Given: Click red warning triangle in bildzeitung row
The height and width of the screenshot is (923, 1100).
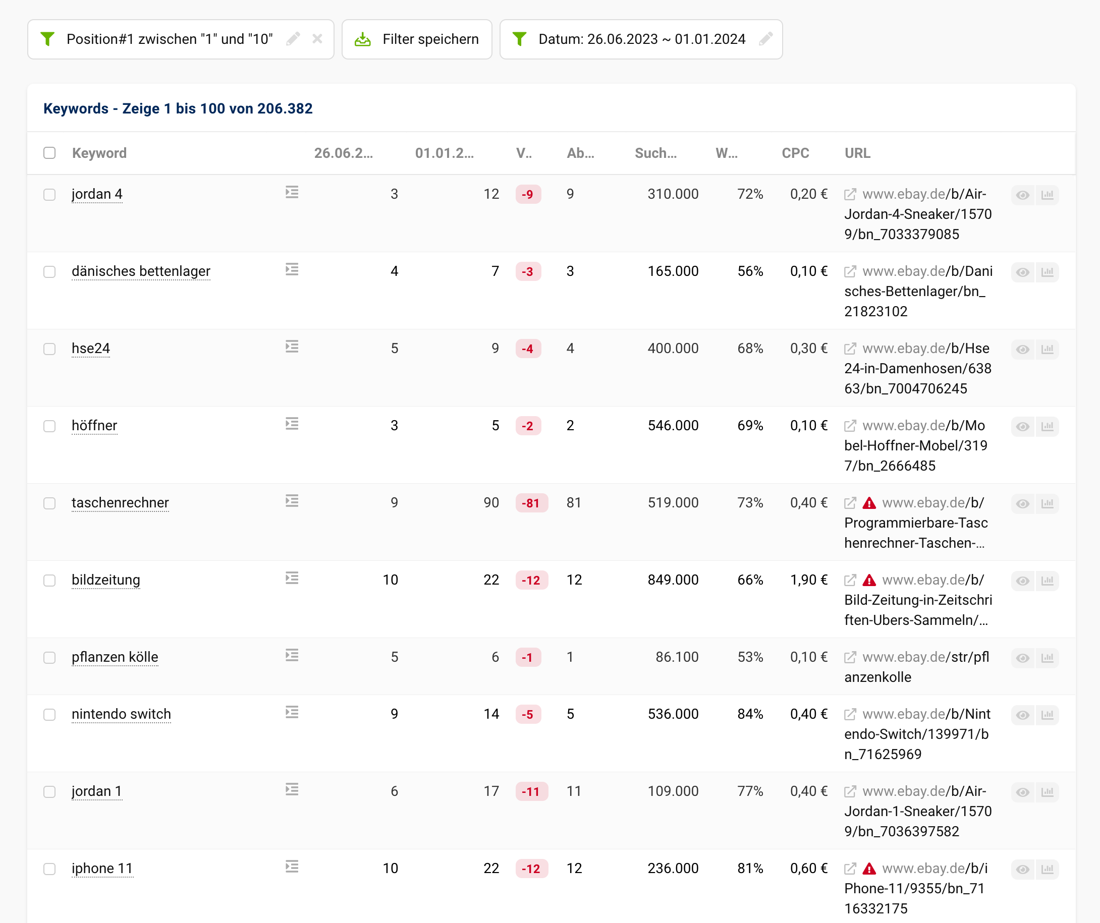Looking at the screenshot, I should click(x=869, y=580).
